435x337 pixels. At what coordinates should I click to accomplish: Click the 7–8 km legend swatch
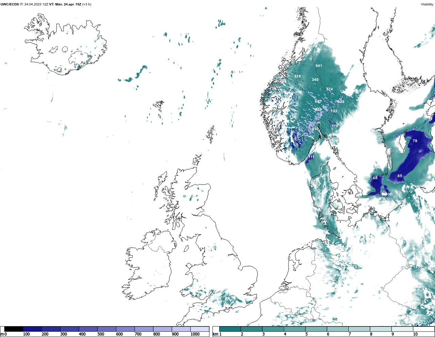[359, 329]
